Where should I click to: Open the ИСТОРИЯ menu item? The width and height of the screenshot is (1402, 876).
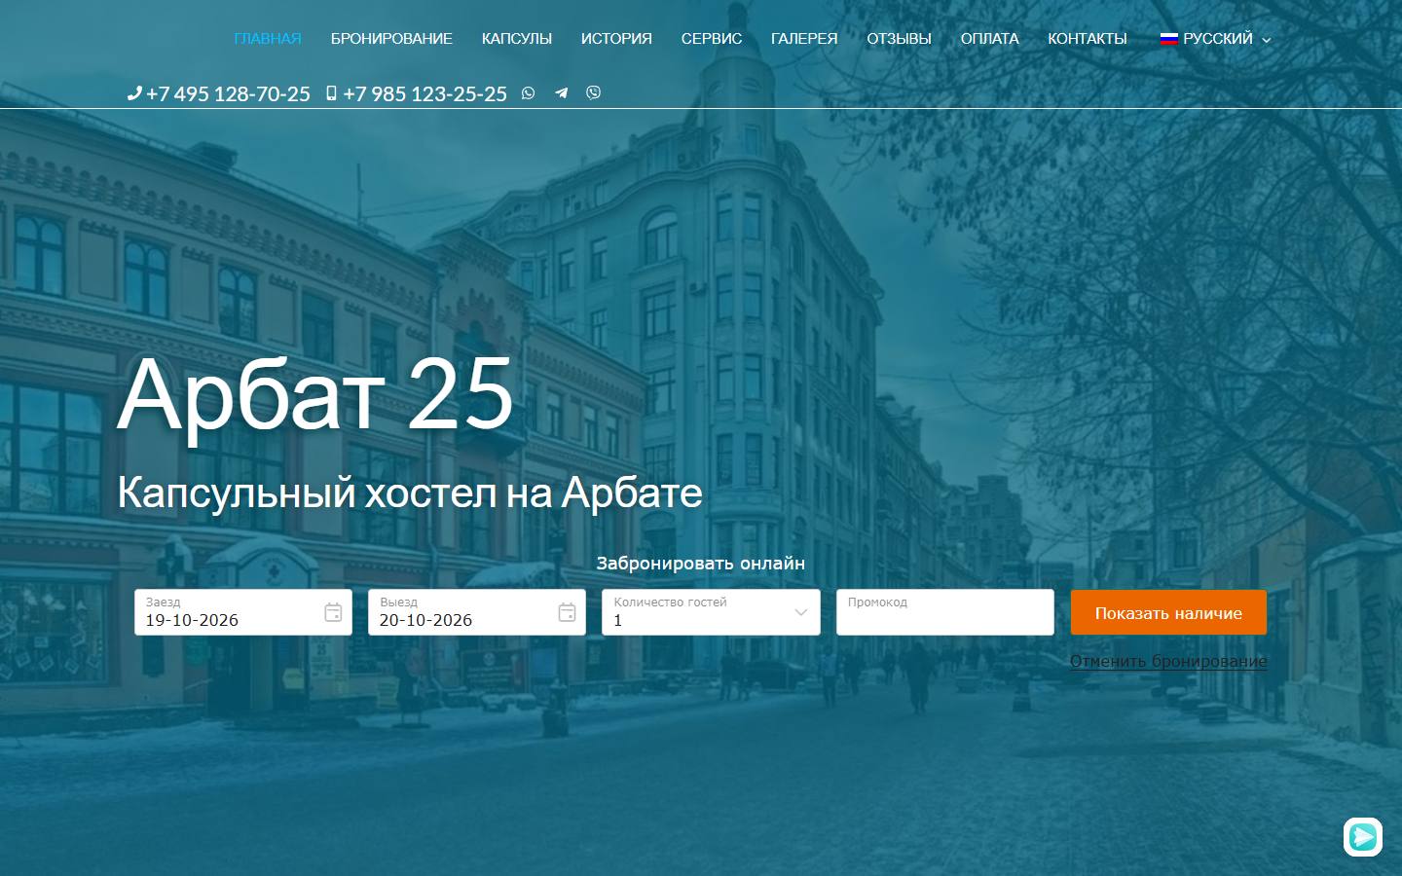(616, 39)
